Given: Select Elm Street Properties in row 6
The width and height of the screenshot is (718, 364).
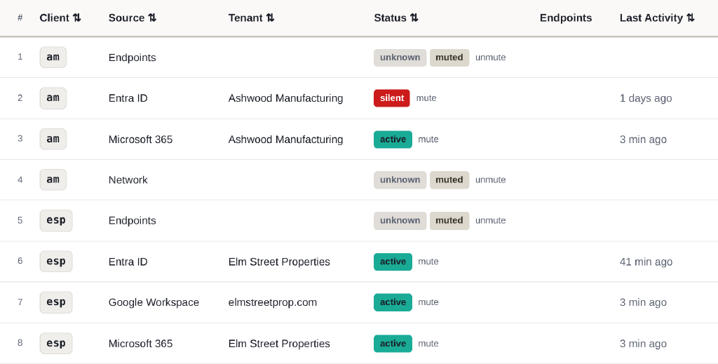Looking at the screenshot, I should point(279,262).
